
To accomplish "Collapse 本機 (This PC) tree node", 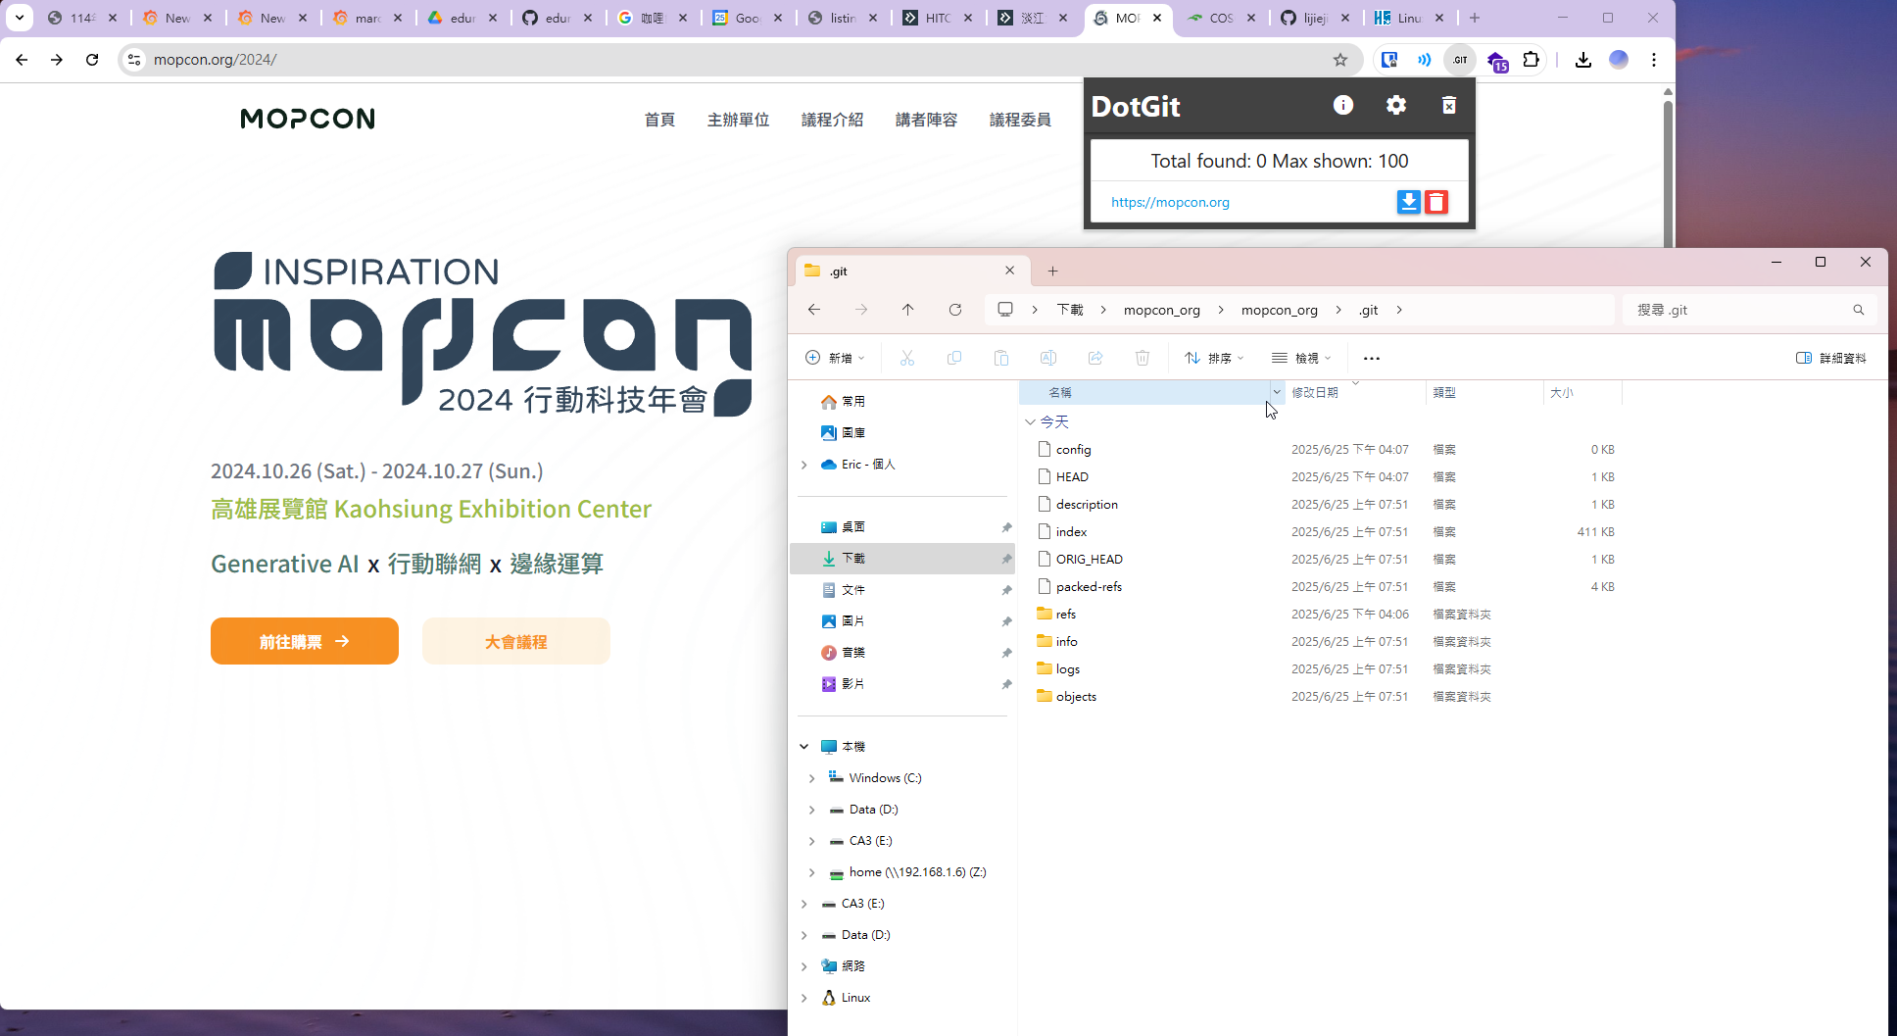I will pyautogui.click(x=804, y=747).
